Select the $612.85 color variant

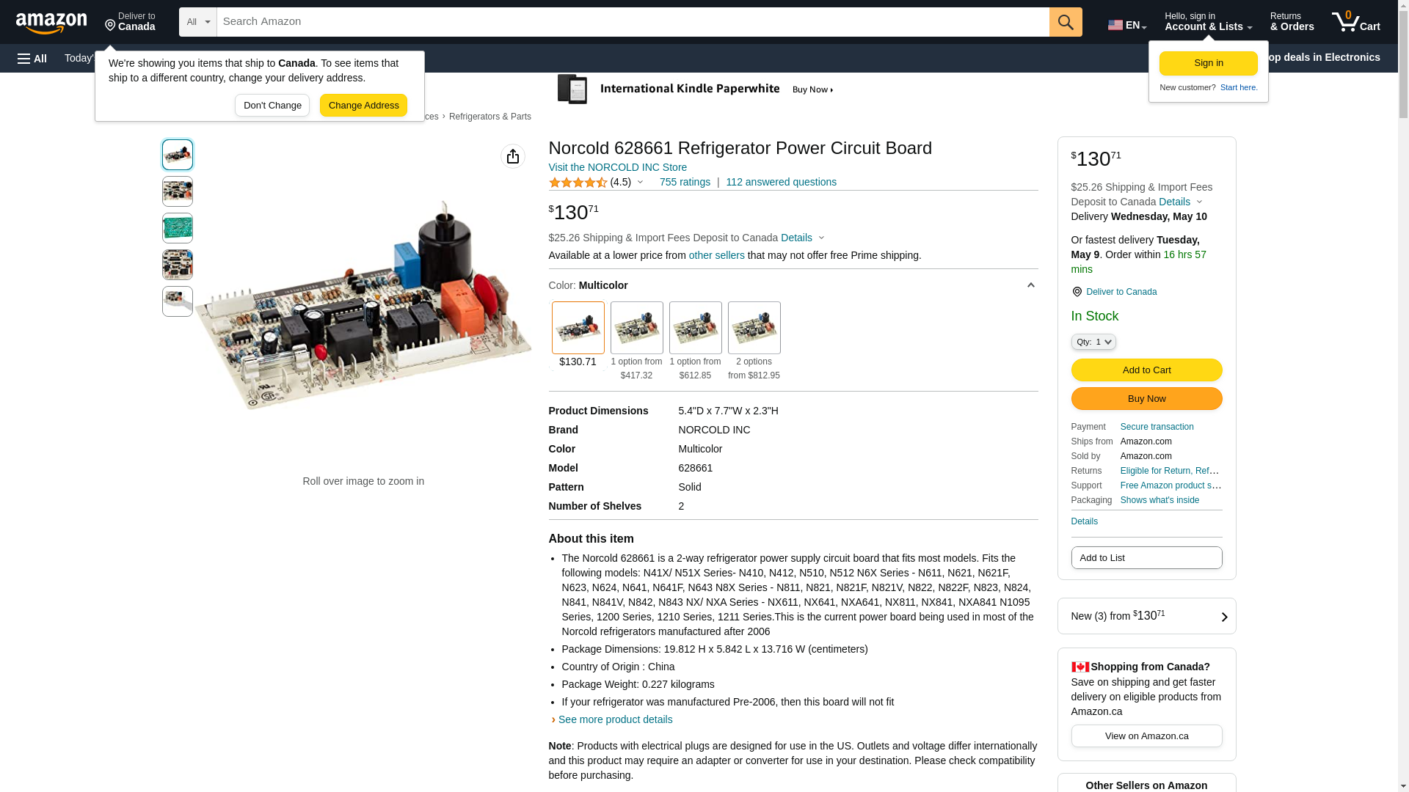(695, 328)
